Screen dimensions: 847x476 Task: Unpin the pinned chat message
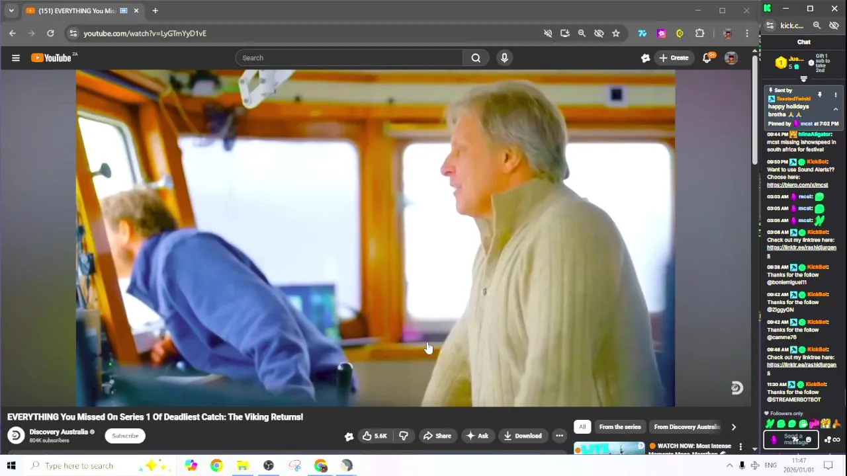(x=819, y=95)
